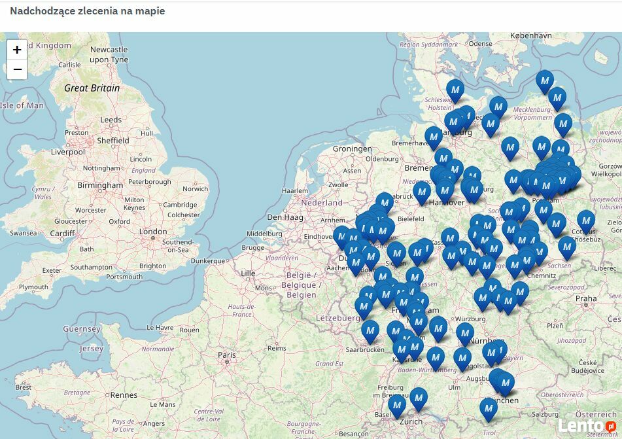
Task: Open the marker at Kassel
Action: coord(450,238)
